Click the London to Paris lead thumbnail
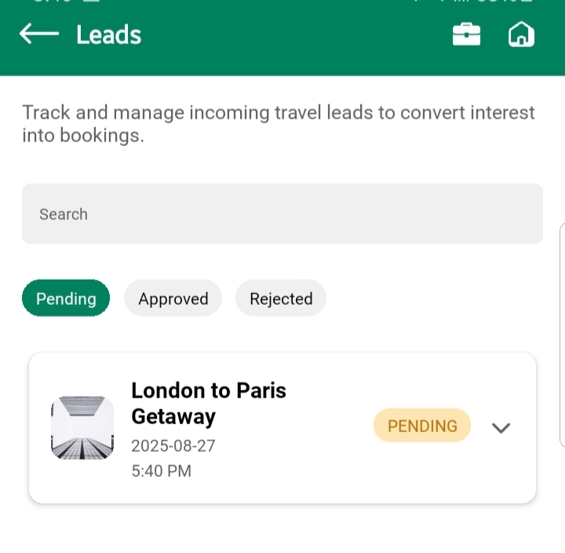The height and width of the screenshot is (553, 565). (x=82, y=428)
